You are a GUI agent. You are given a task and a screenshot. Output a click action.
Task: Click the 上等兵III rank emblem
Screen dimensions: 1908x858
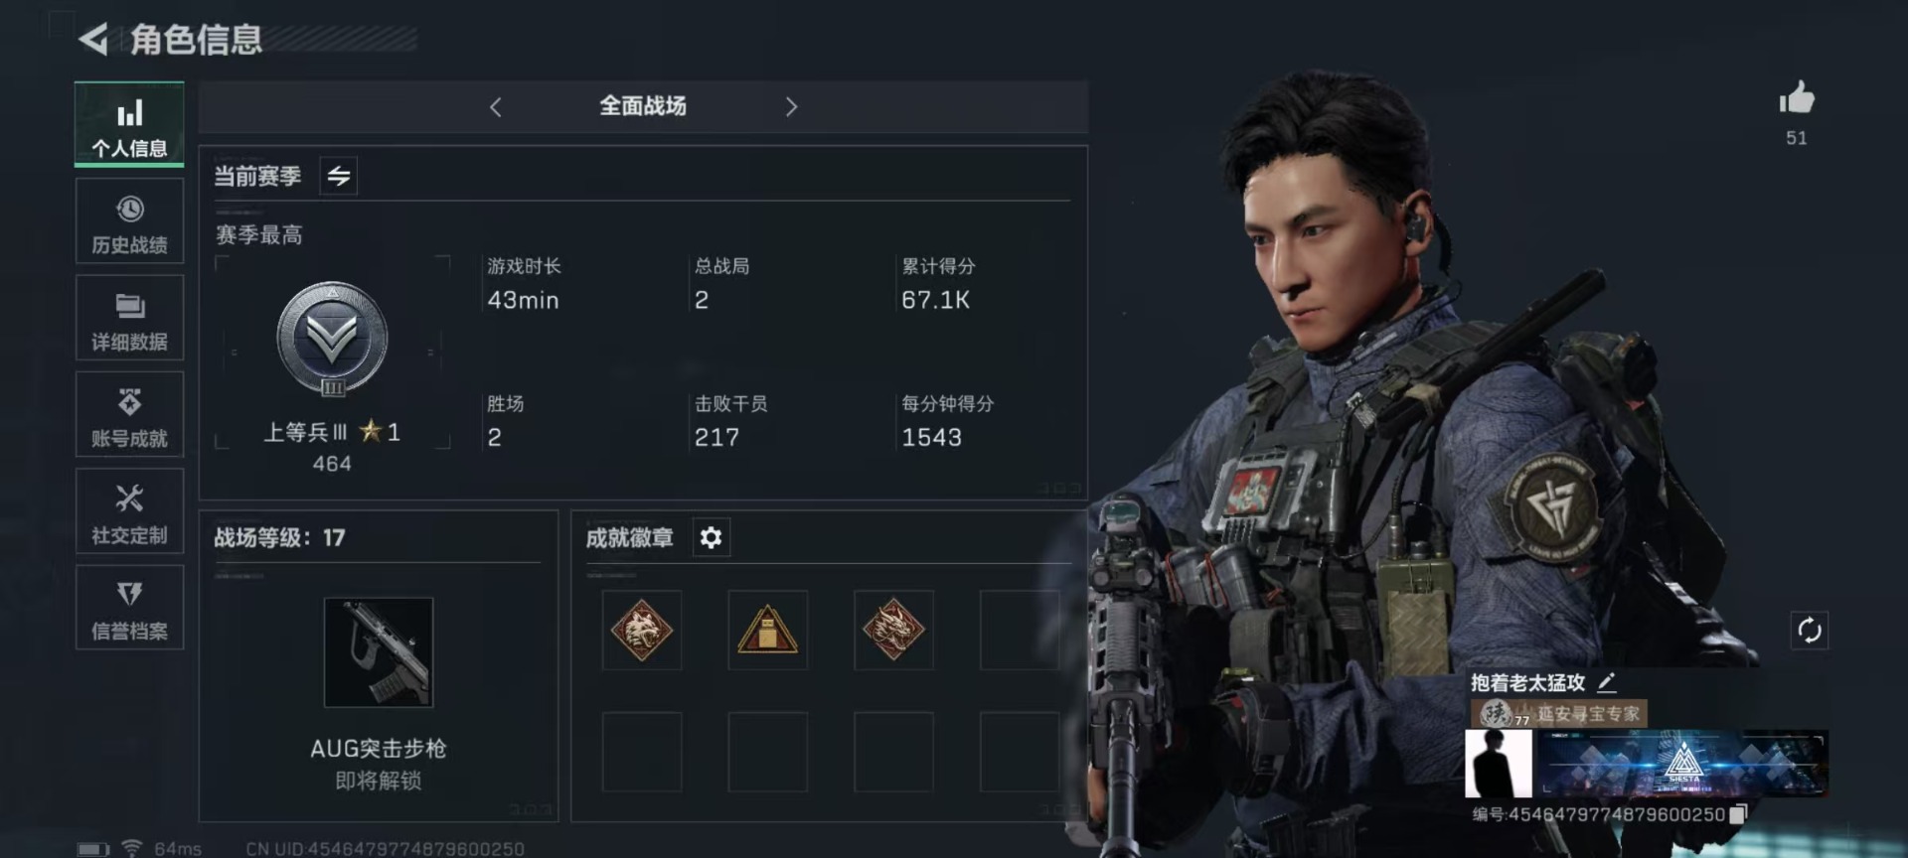click(332, 340)
